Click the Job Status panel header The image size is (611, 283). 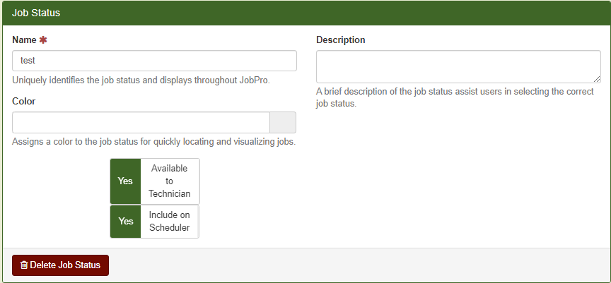pyautogui.click(x=305, y=13)
